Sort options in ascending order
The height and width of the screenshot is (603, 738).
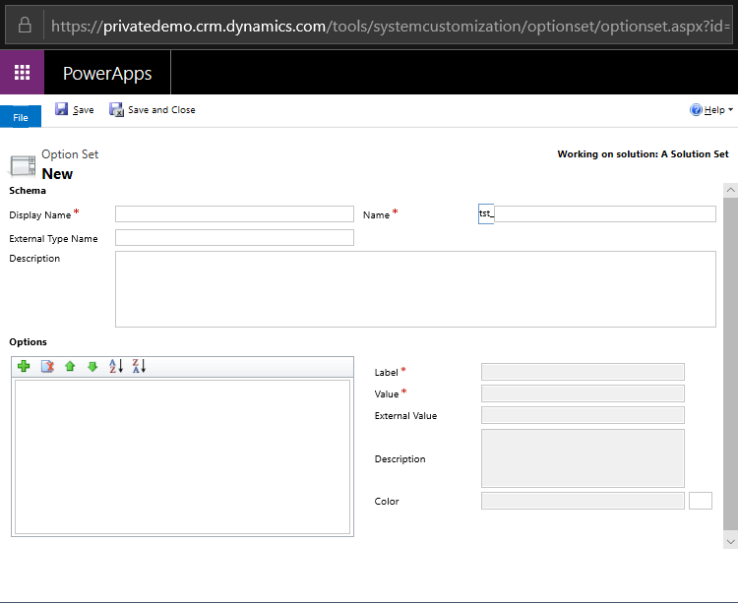[115, 367]
